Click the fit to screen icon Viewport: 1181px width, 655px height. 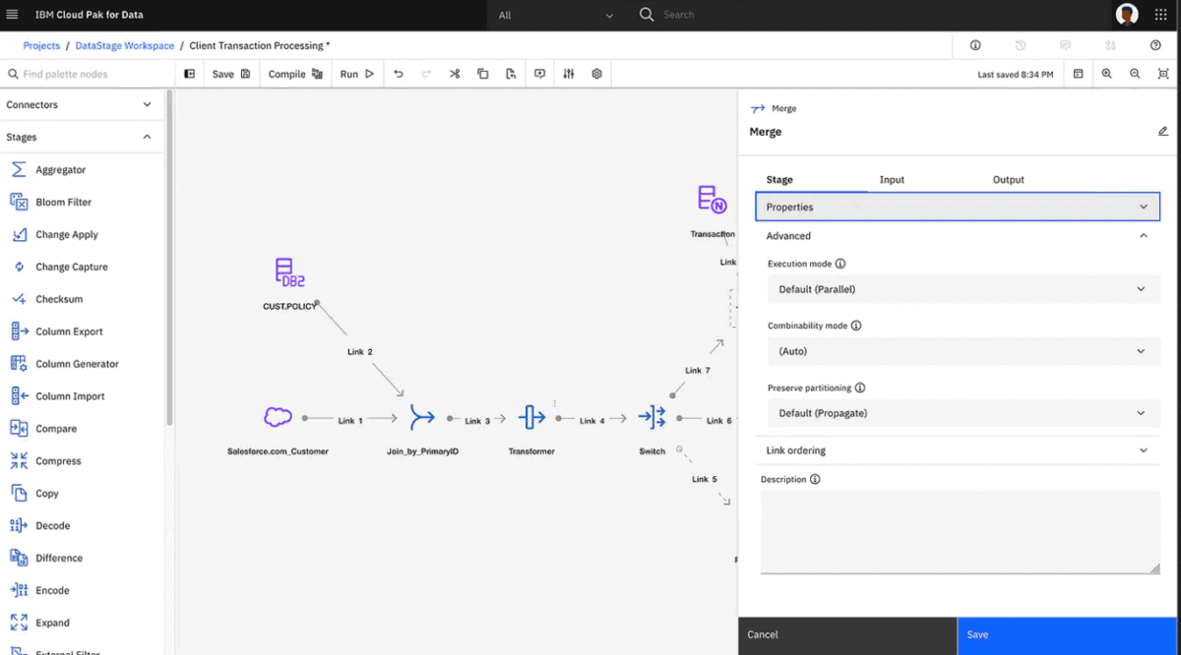tap(1161, 73)
